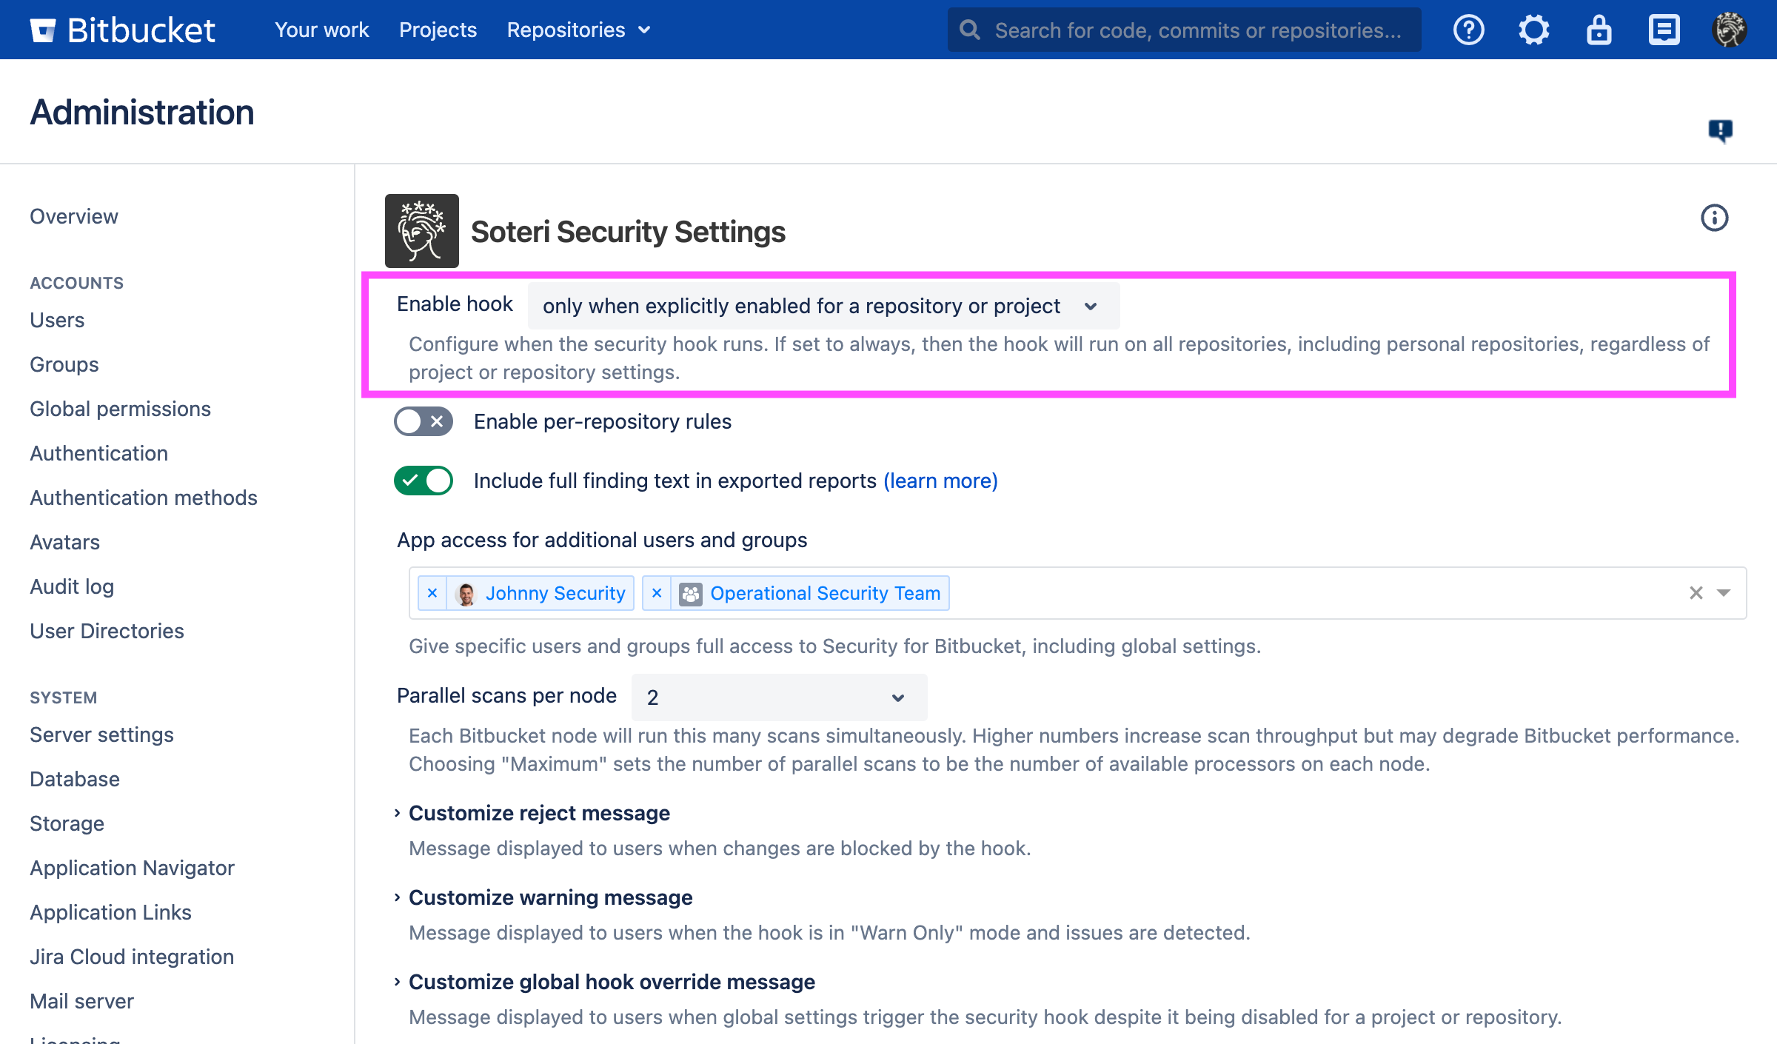This screenshot has height=1044, width=1777.
Task: Click the lock icon in header
Action: (x=1599, y=30)
